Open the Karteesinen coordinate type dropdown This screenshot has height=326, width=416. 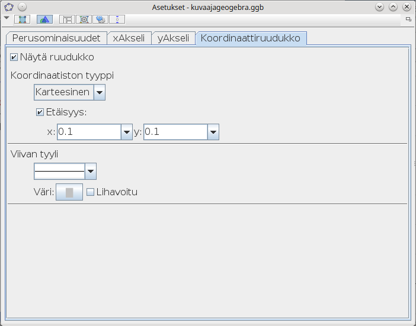click(x=100, y=92)
